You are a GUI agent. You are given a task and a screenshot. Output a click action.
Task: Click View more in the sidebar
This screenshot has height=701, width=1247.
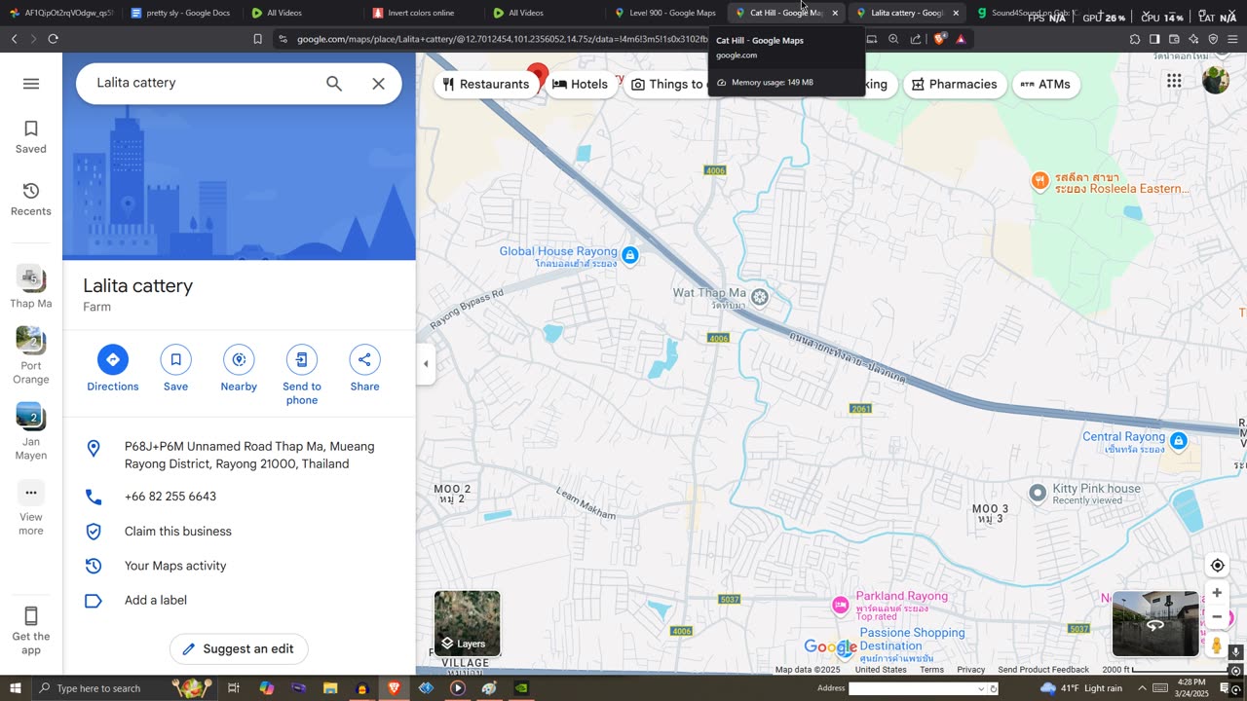31,508
